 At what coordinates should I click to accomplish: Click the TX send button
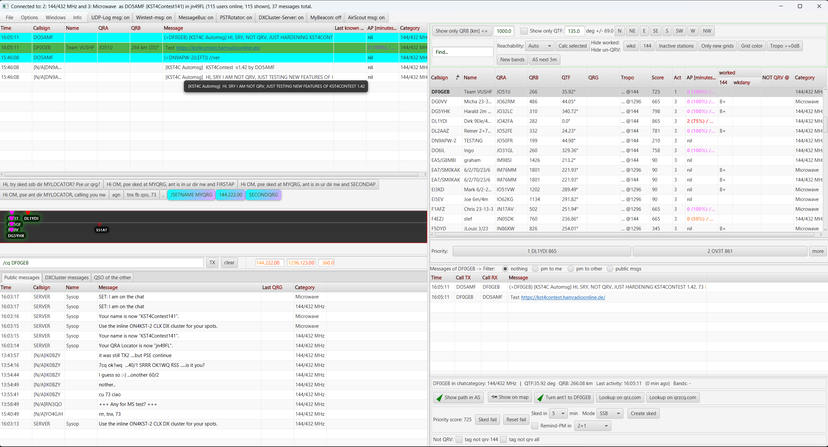click(212, 263)
